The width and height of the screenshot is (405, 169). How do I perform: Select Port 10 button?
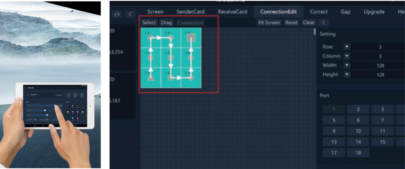[x=358, y=131]
